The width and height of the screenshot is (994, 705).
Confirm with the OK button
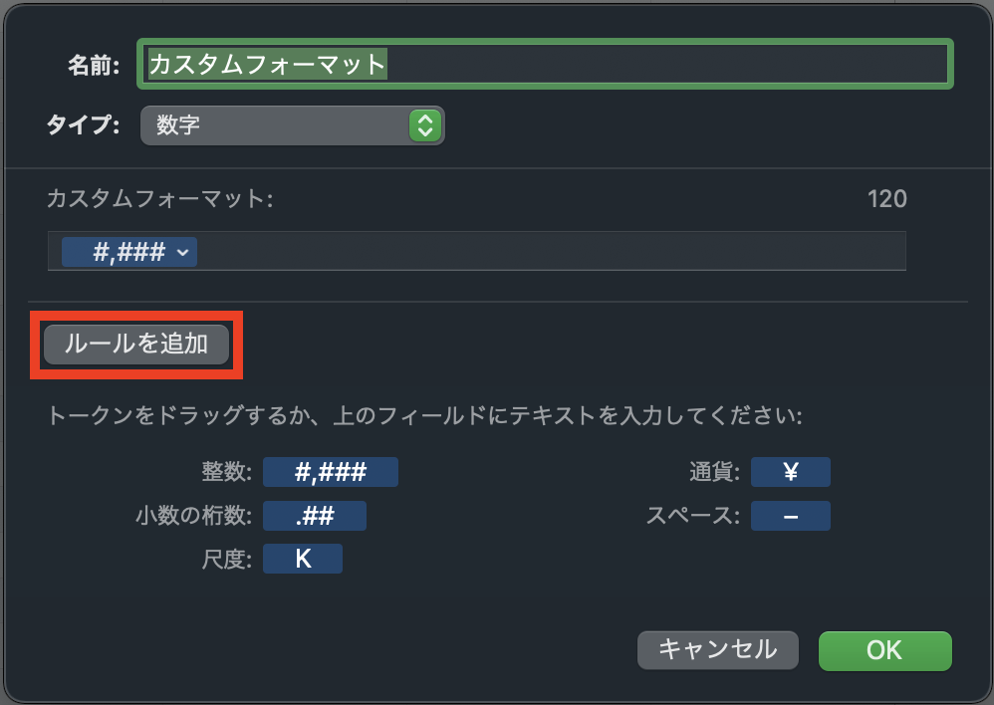884,650
